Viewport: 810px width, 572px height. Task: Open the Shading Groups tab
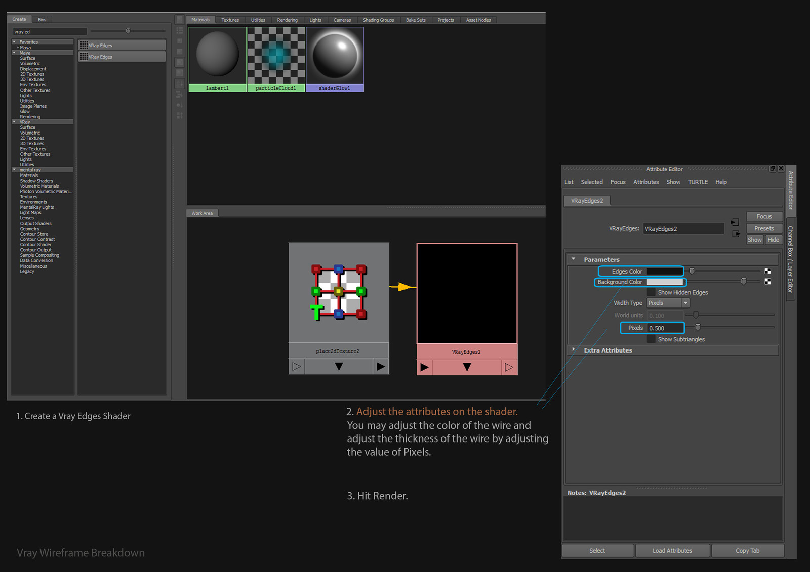[x=378, y=20]
